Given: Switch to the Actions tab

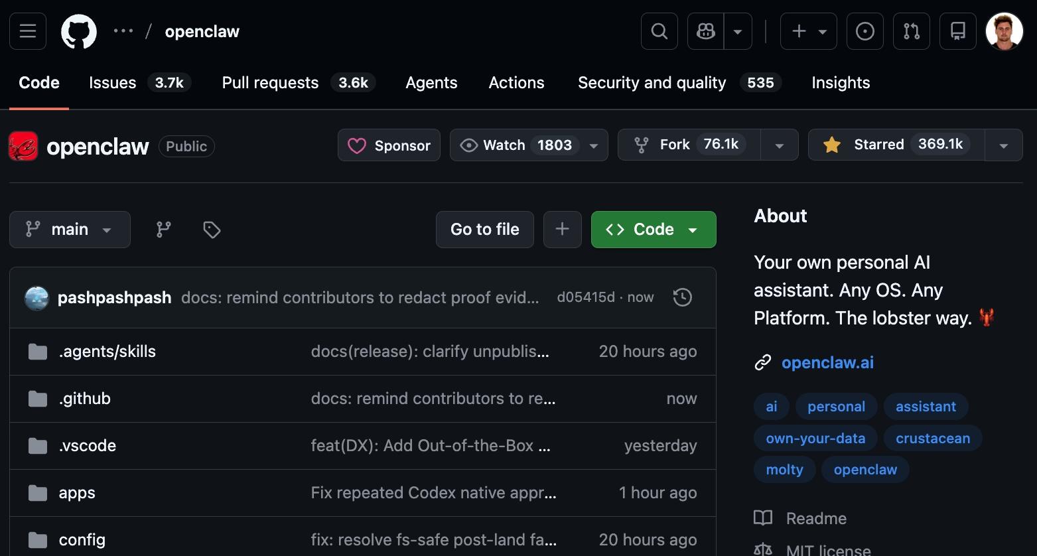Looking at the screenshot, I should [516, 83].
